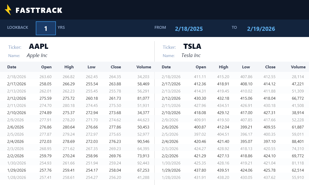Screen dimensions: 309x185
Task: Sort AAPL table by Date column
Action: pos(12,67)
